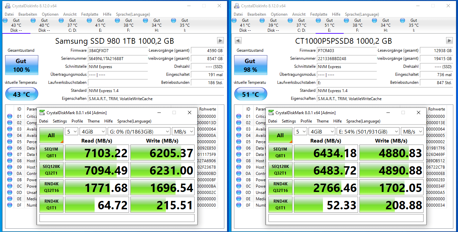Select the 43 °C disk status orb in left CrystalDiskInfo

point(5,20)
